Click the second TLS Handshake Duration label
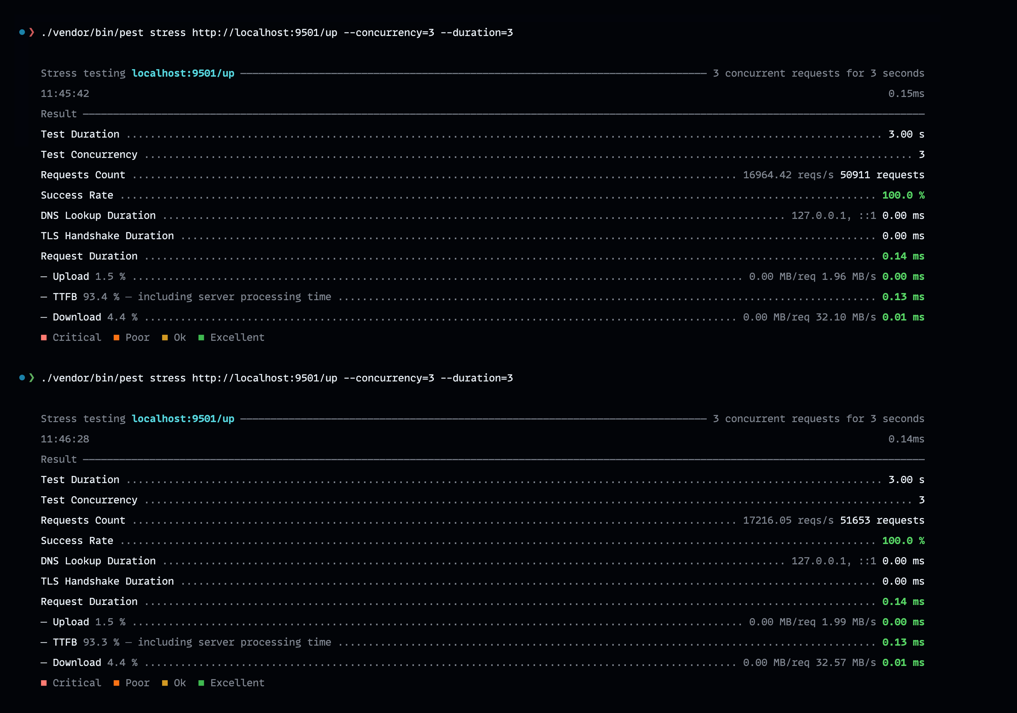Screen dimensions: 1017x713 click(x=107, y=581)
